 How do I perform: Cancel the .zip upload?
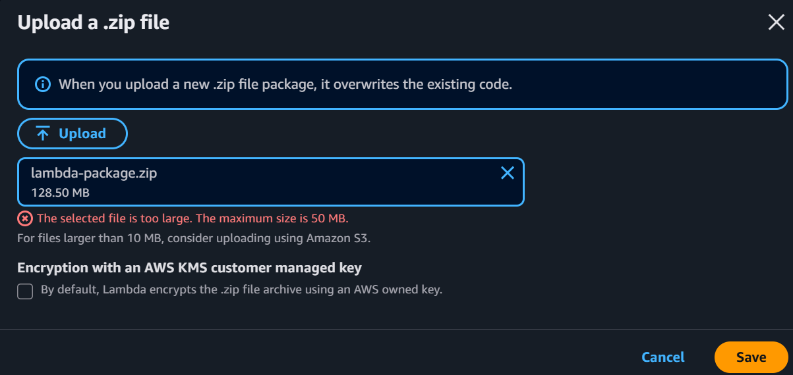(x=663, y=357)
